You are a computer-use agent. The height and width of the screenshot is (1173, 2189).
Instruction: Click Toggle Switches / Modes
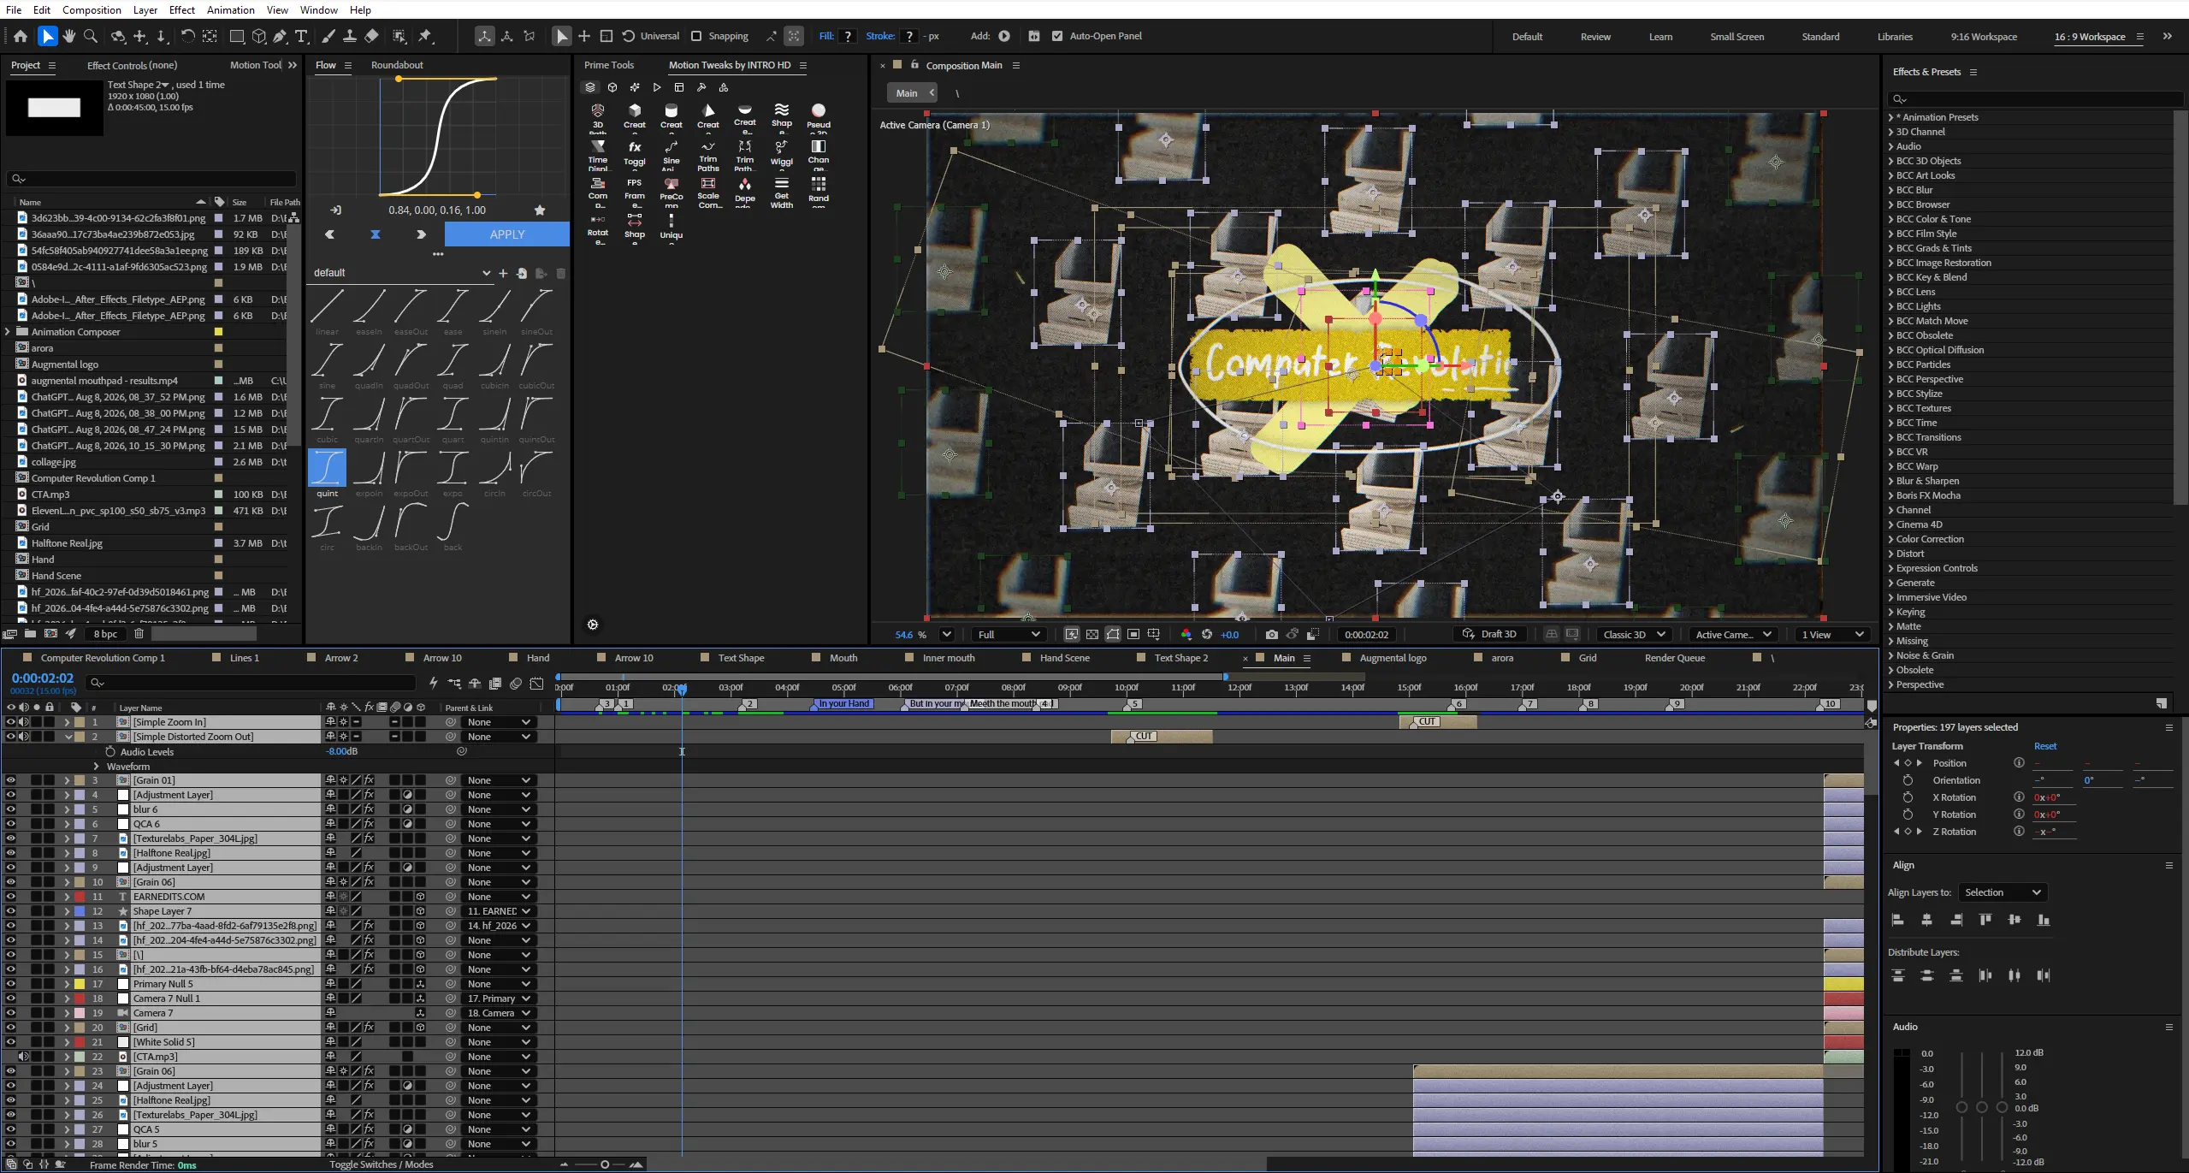[x=382, y=1164]
